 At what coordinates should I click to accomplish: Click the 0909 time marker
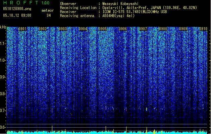183,29
